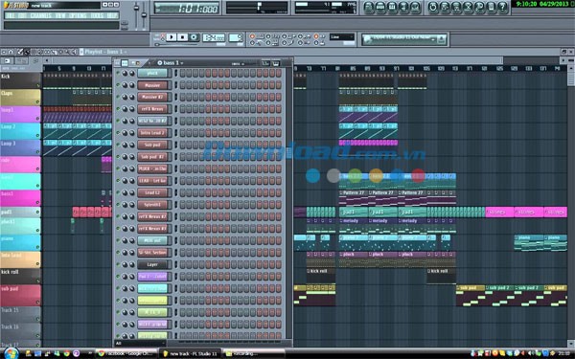Click the FL Studio fruit logo
This screenshot has width=575, height=359.
tap(6, 5)
